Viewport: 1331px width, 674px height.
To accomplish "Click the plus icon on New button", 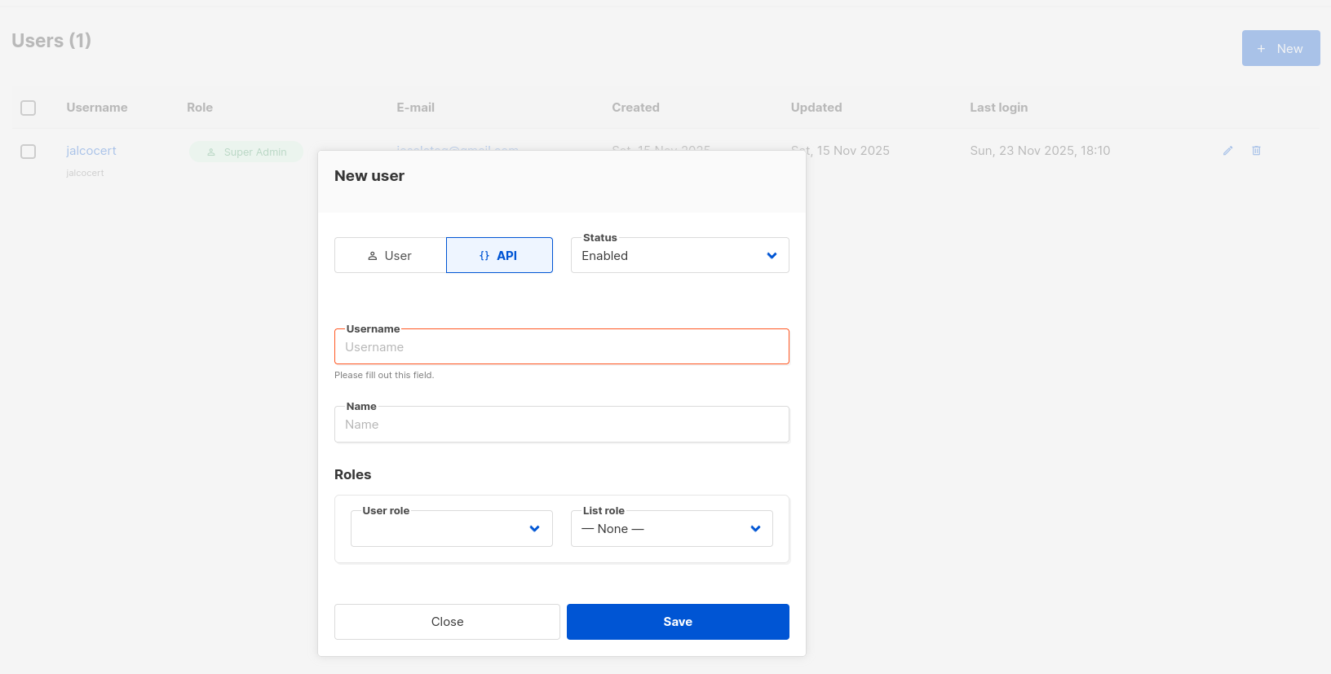I will click(x=1261, y=49).
